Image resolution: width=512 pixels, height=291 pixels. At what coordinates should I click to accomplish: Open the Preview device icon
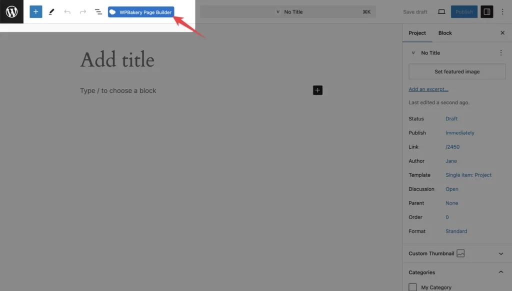click(441, 12)
